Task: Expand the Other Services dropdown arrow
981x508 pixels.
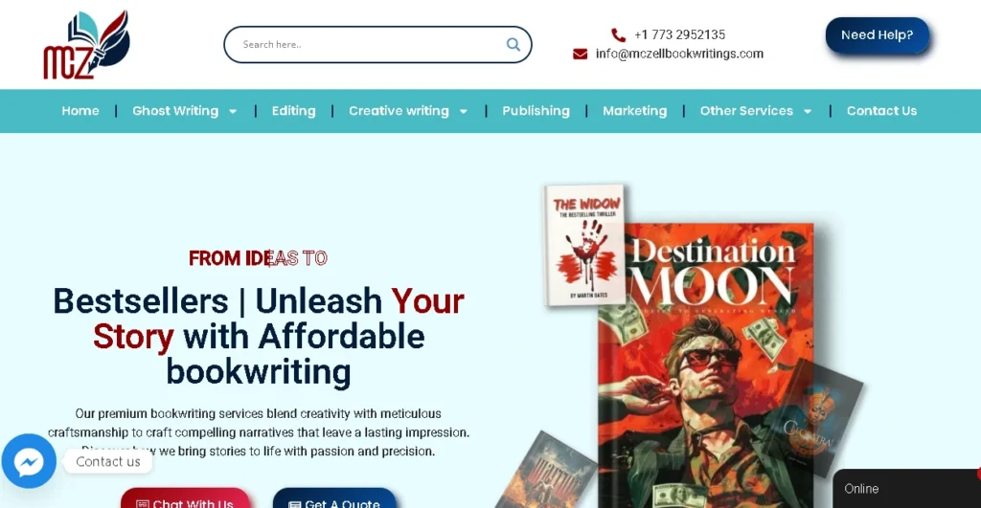Action: tap(808, 111)
